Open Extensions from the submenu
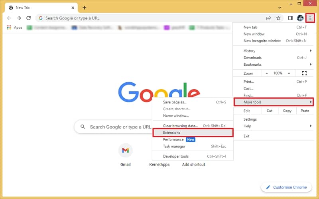319x199 pixels. coord(193,133)
